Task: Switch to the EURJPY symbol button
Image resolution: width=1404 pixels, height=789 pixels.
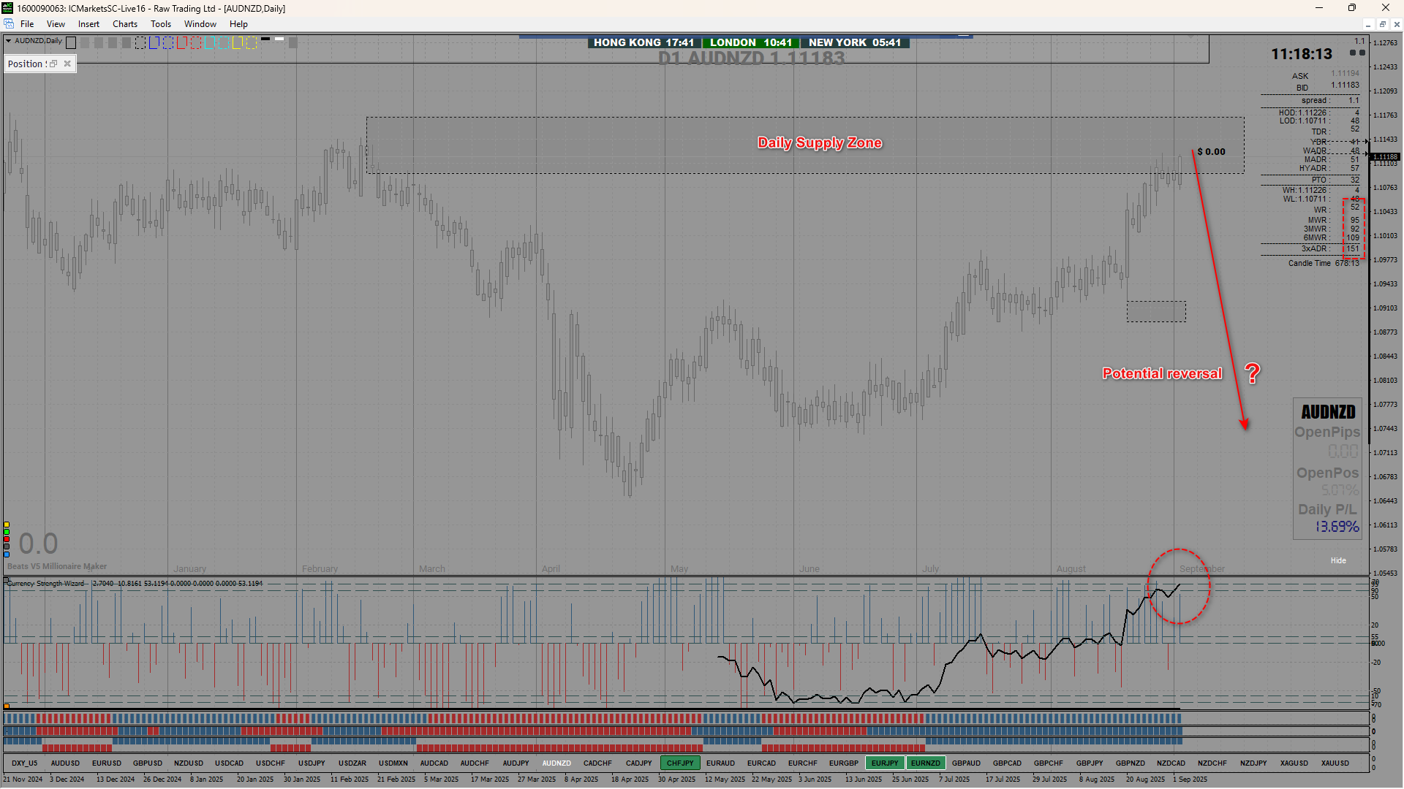Action: tap(884, 763)
